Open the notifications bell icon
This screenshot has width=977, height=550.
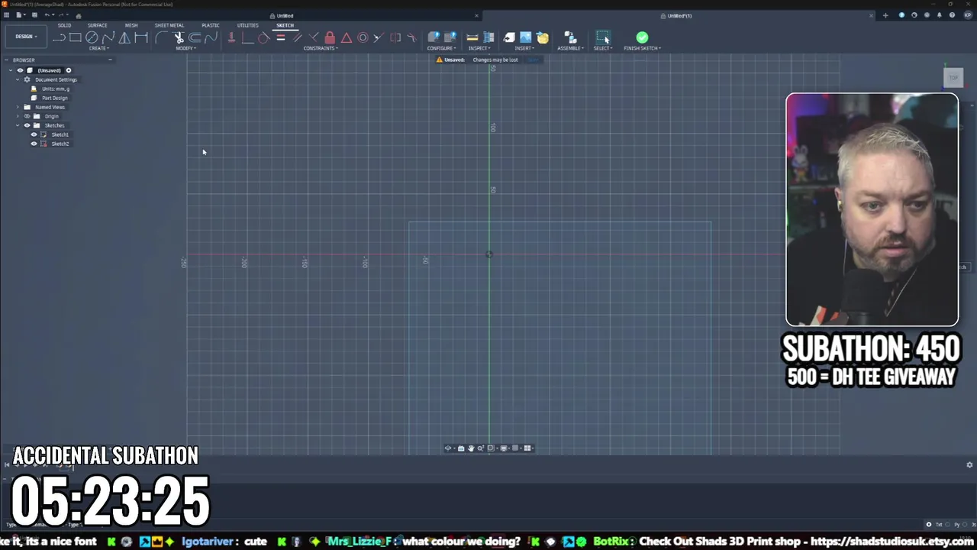(x=940, y=15)
